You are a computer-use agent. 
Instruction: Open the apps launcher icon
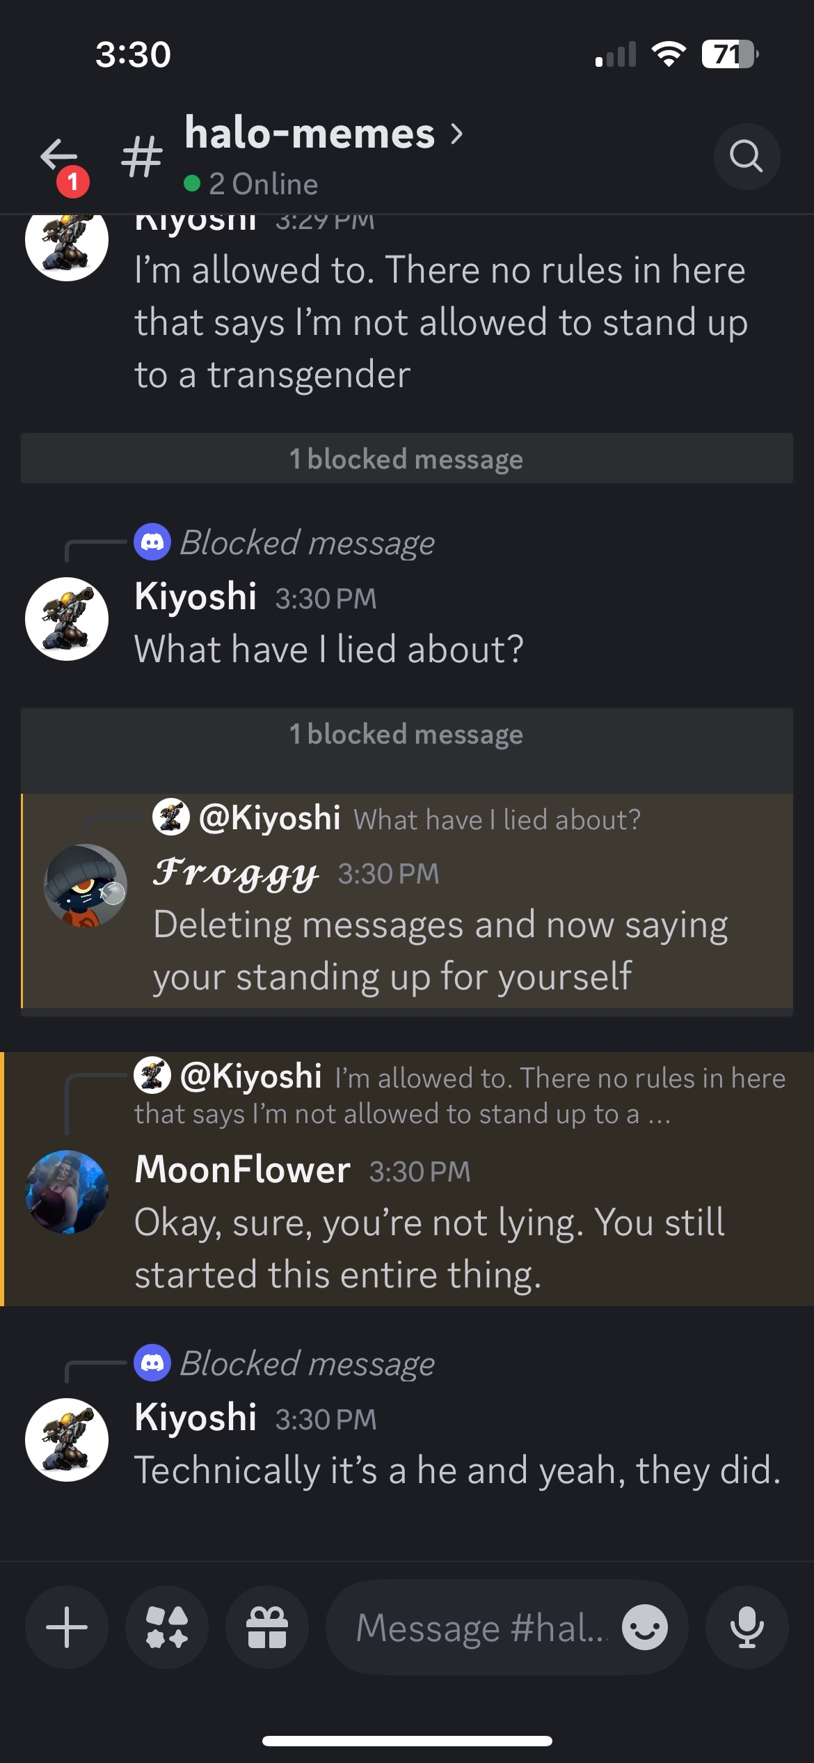[167, 1627]
